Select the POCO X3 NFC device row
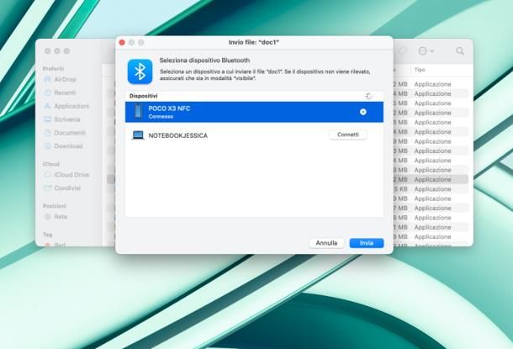This screenshot has width=513, height=349. point(254,112)
